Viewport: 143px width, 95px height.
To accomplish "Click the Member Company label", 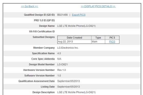I will pyautogui.click(x=44, y=48).
